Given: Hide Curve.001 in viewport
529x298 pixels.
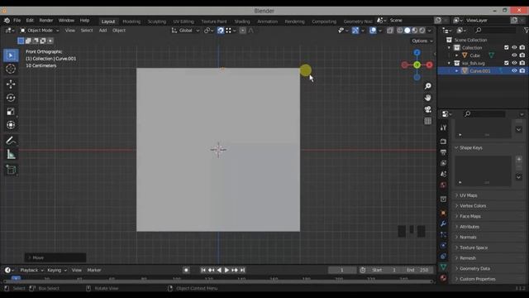Looking at the screenshot, I should pyautogui.click(x=514, y=70).
